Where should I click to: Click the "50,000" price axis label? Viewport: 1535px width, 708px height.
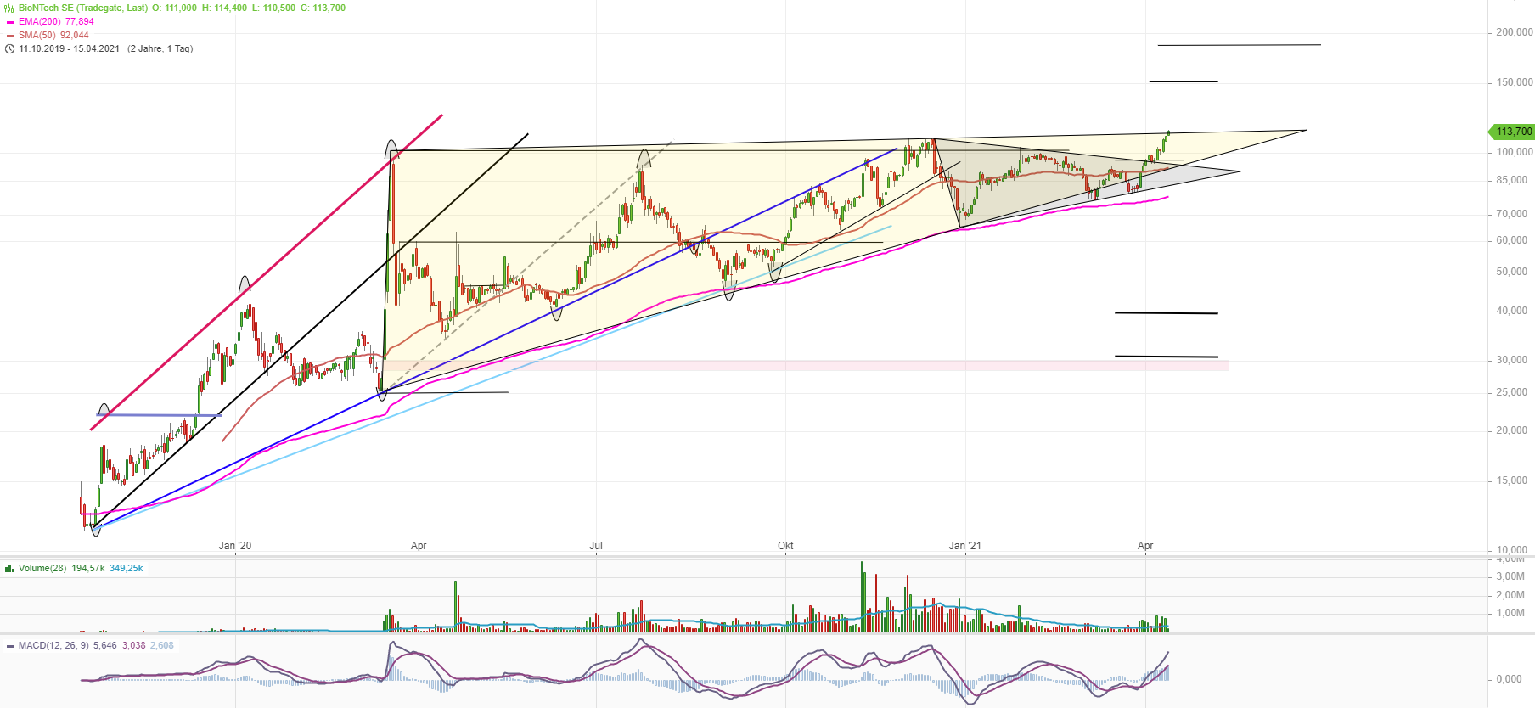(1512, 272)
